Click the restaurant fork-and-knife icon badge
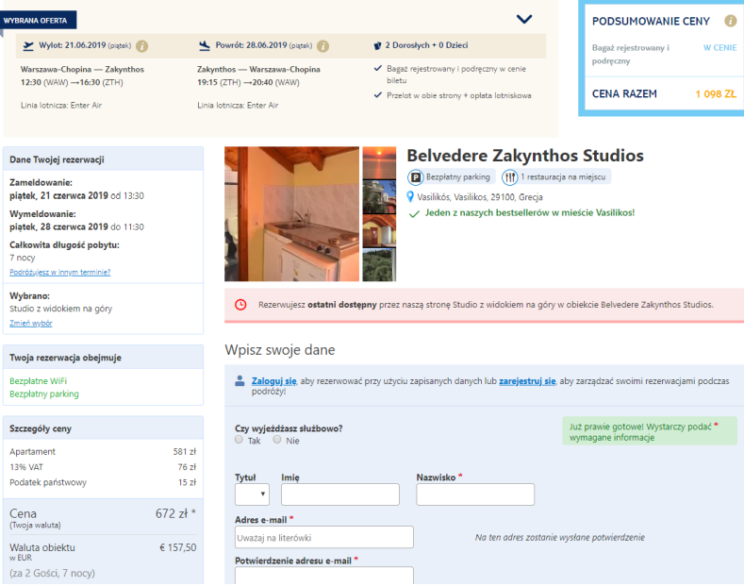Image resolution: width=744 pixels, height=586 pixels. pyautogui.click(x=509, y=176)
